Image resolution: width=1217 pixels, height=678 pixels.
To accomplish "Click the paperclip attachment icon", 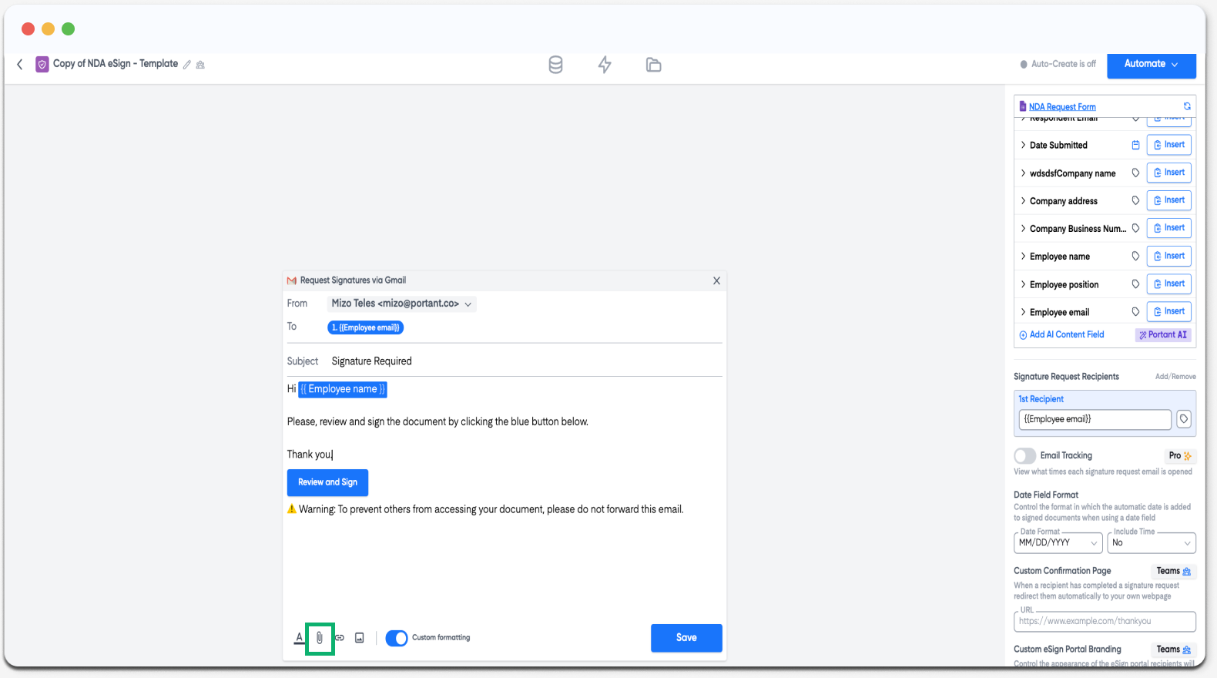I will coord(320,638).
